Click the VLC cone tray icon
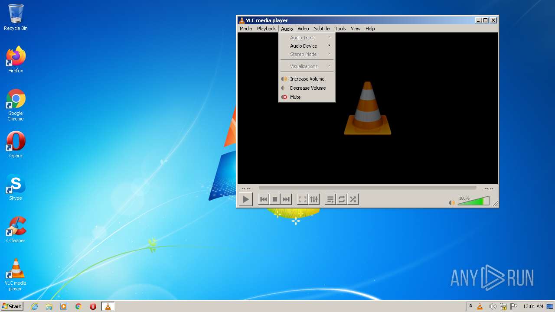555x312 pixels. (x=480, y=306)
